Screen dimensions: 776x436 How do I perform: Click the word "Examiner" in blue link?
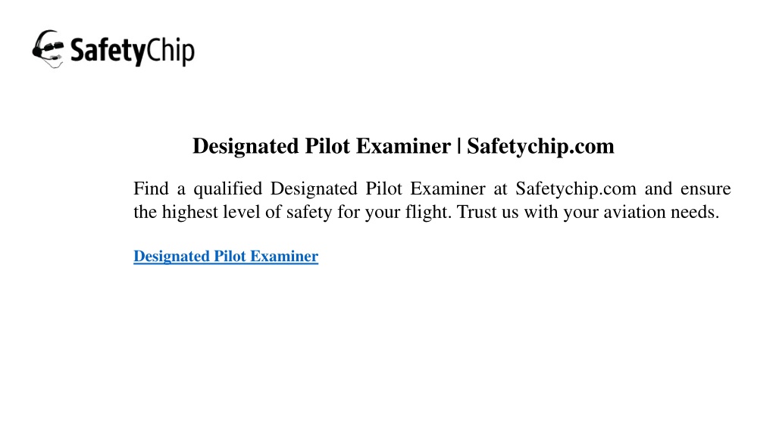(284, 256)
